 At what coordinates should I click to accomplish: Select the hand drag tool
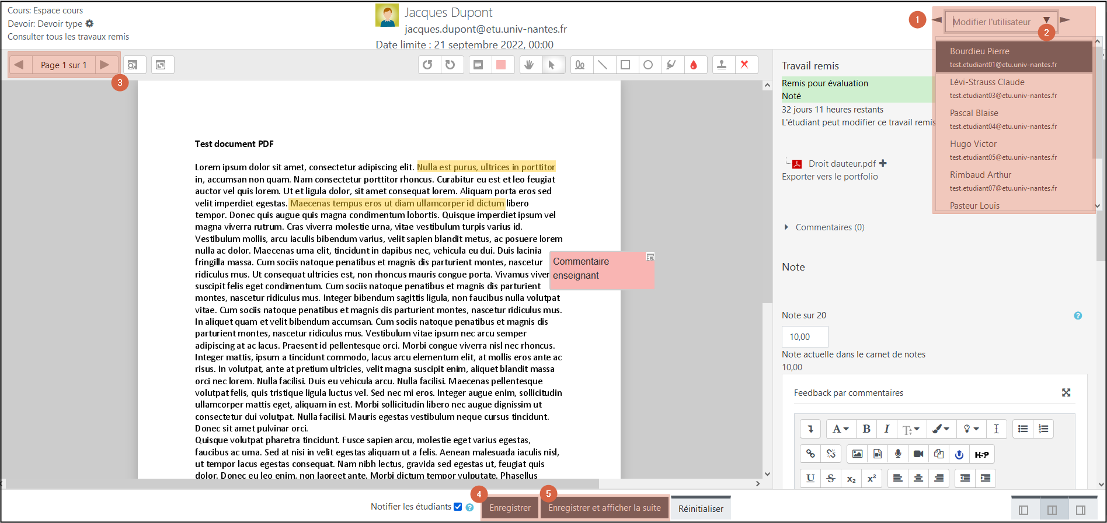pyautogui.click(x=529, y=65)
